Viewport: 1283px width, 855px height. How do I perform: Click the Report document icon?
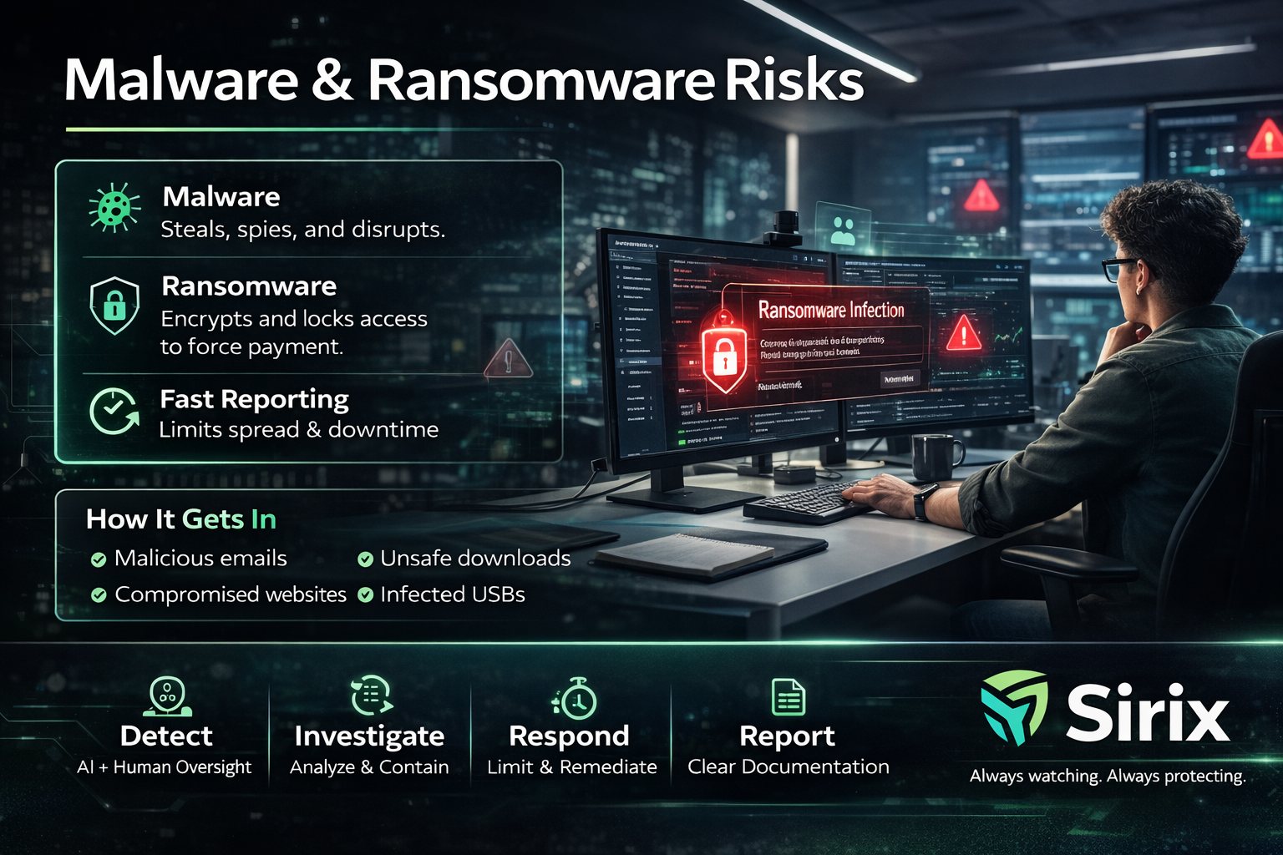(788, 696)
